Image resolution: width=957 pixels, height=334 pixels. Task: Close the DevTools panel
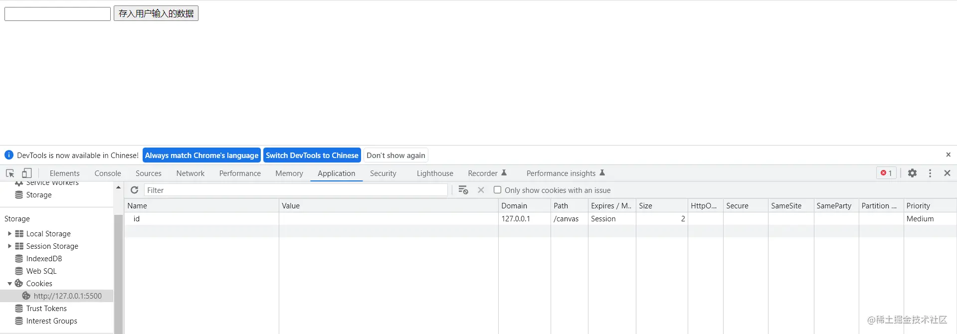[947, 173]
